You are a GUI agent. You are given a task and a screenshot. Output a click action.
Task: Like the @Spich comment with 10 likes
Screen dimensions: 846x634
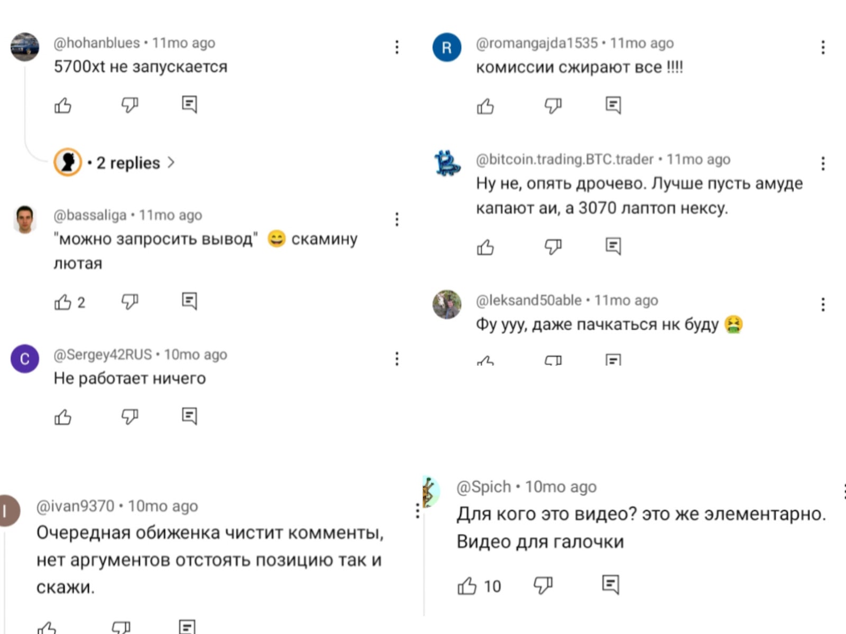pyautogui.click(x=467, y=585)
